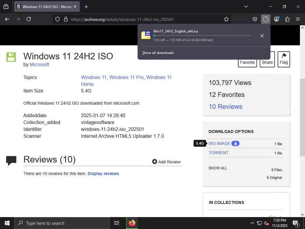Click the 103,797 Views text

[x=230, y=83]
